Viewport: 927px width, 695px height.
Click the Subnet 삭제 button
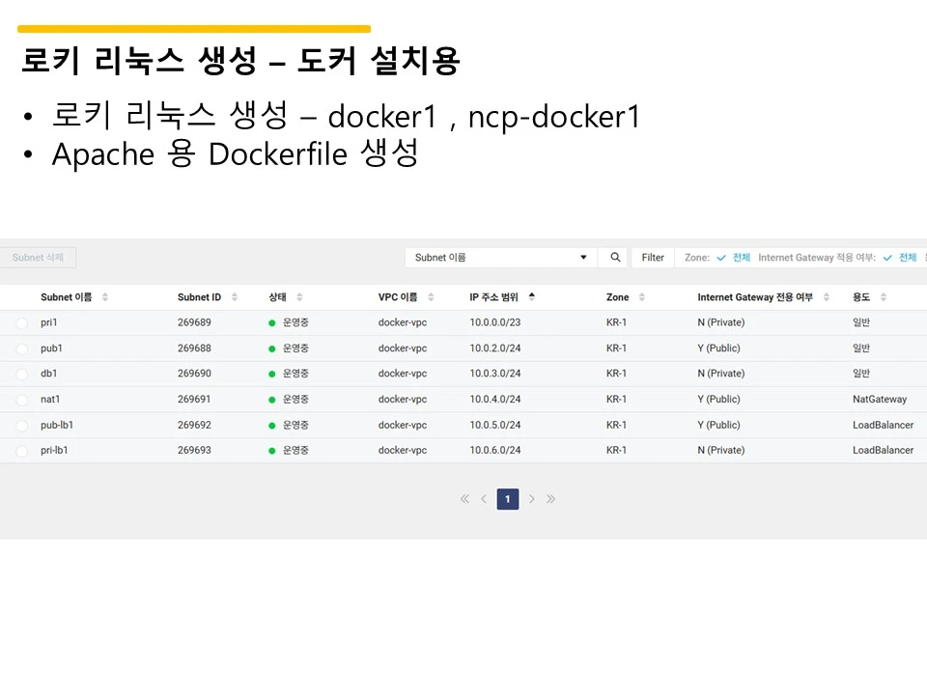(x=38, y=258)
